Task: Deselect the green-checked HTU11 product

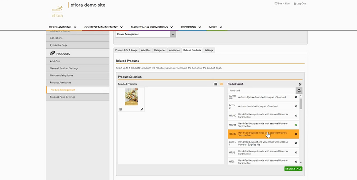Action: point(296,125)
